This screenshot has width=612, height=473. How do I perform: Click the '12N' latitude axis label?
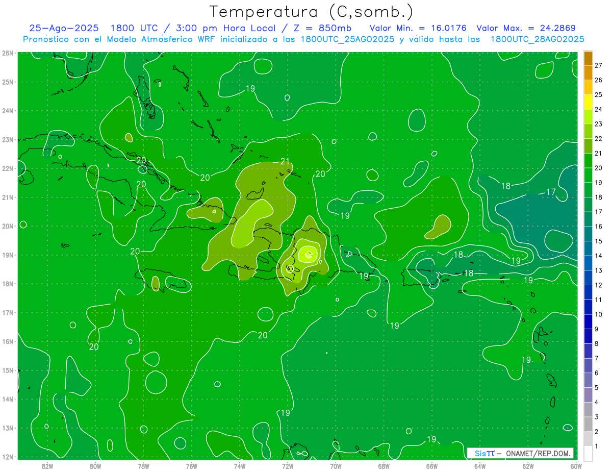pos(8,457)
